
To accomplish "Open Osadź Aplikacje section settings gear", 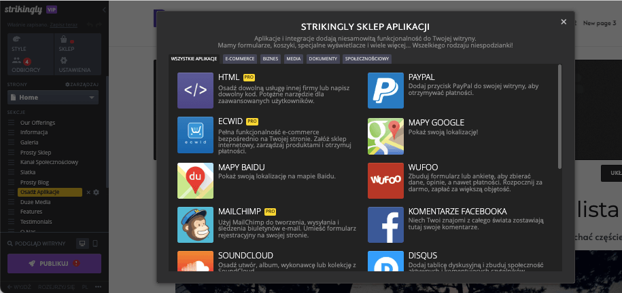I will point(96,192).
